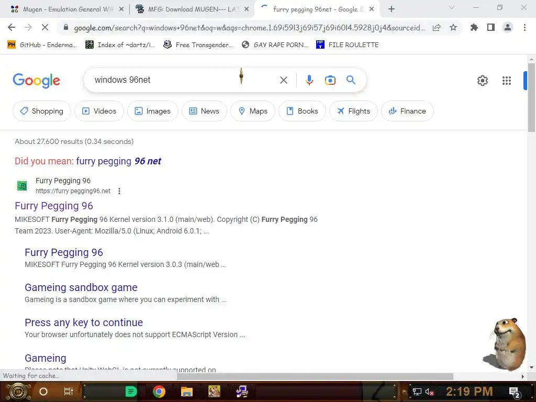536x402 pixels.
Task: Click the vertical page scrollbar thumb
Action: coord(531,97)
